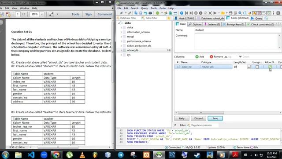Switch to the Database: school_db tab
The height and width of the screenshot is (159, 282).
[x=210, y=18]
